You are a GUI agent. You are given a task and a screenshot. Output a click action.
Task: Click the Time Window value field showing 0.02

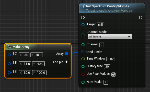tap(111, 59)
